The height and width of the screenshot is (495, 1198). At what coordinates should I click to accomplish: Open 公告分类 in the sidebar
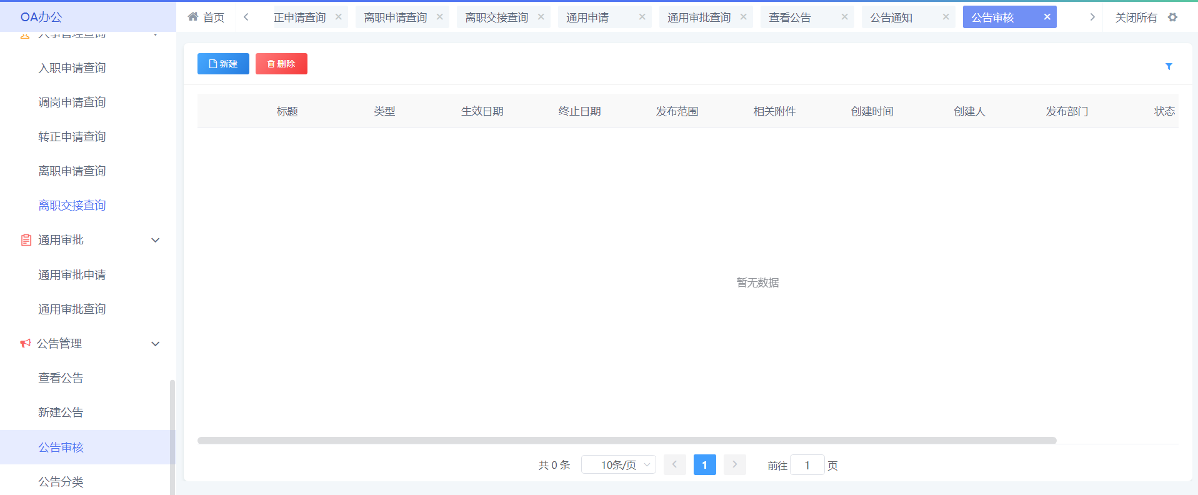[x=61, y=482]
